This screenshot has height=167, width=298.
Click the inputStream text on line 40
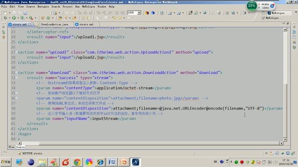point(105,119)
